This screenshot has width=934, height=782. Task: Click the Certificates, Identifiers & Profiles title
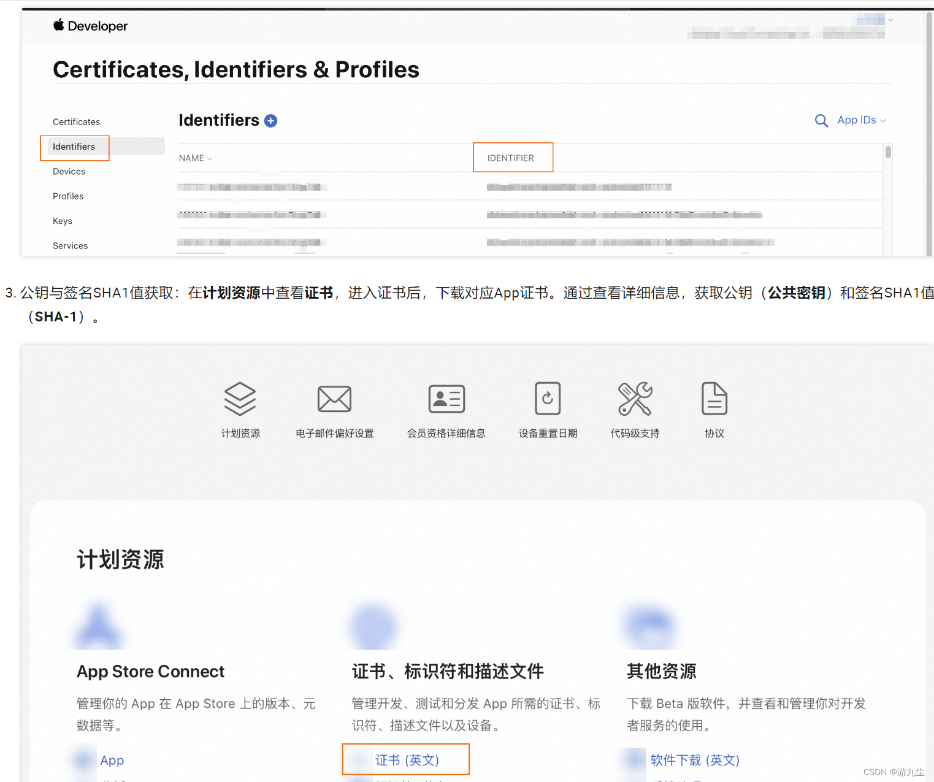tap(236, 69)
